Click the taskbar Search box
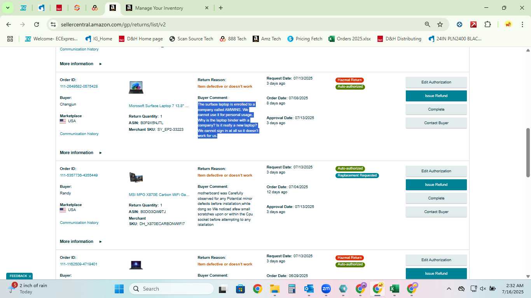 [171, 289]
